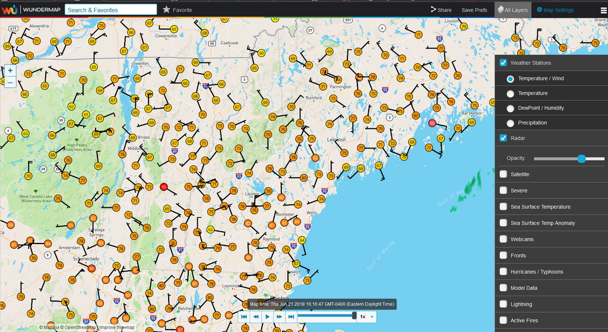The height and width of the screenshot is (332, 608).
Task: Click the radar Opacity slider handle
Action: pyautogui.click(x=581, y=159)
